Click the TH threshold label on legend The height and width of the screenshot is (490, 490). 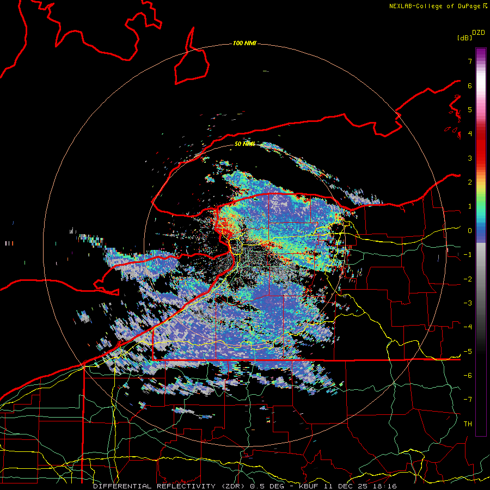pyautogui.click(x=468, y=424)
